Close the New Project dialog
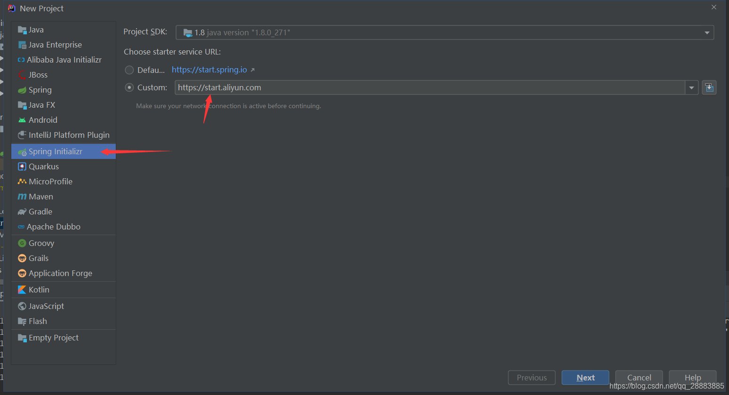Screen dimensions: 729x395 tap(714, 7)
